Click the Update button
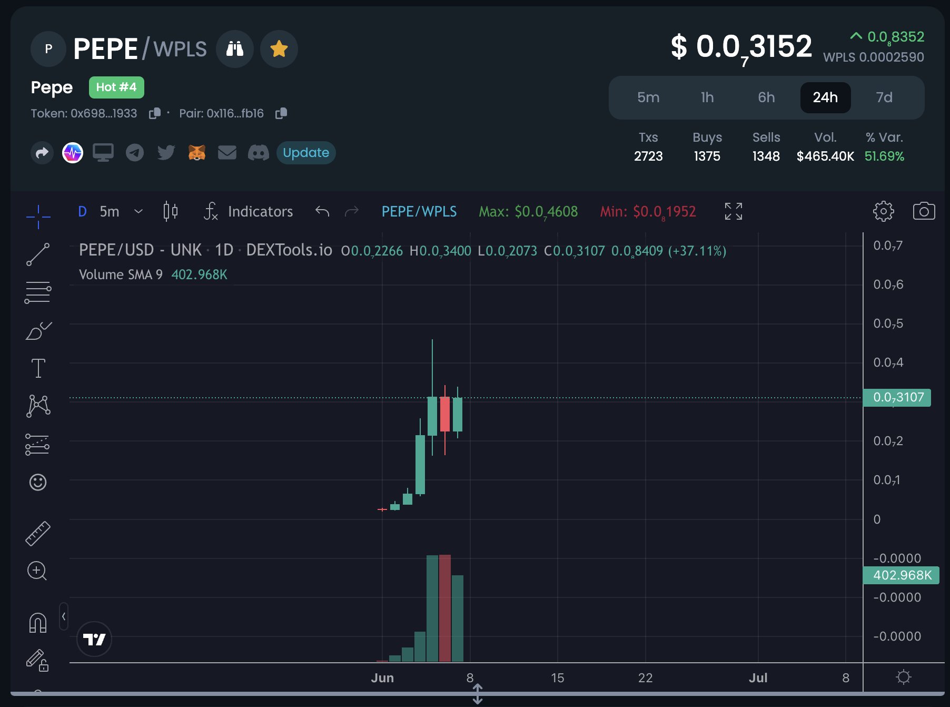 click(306, 153)
